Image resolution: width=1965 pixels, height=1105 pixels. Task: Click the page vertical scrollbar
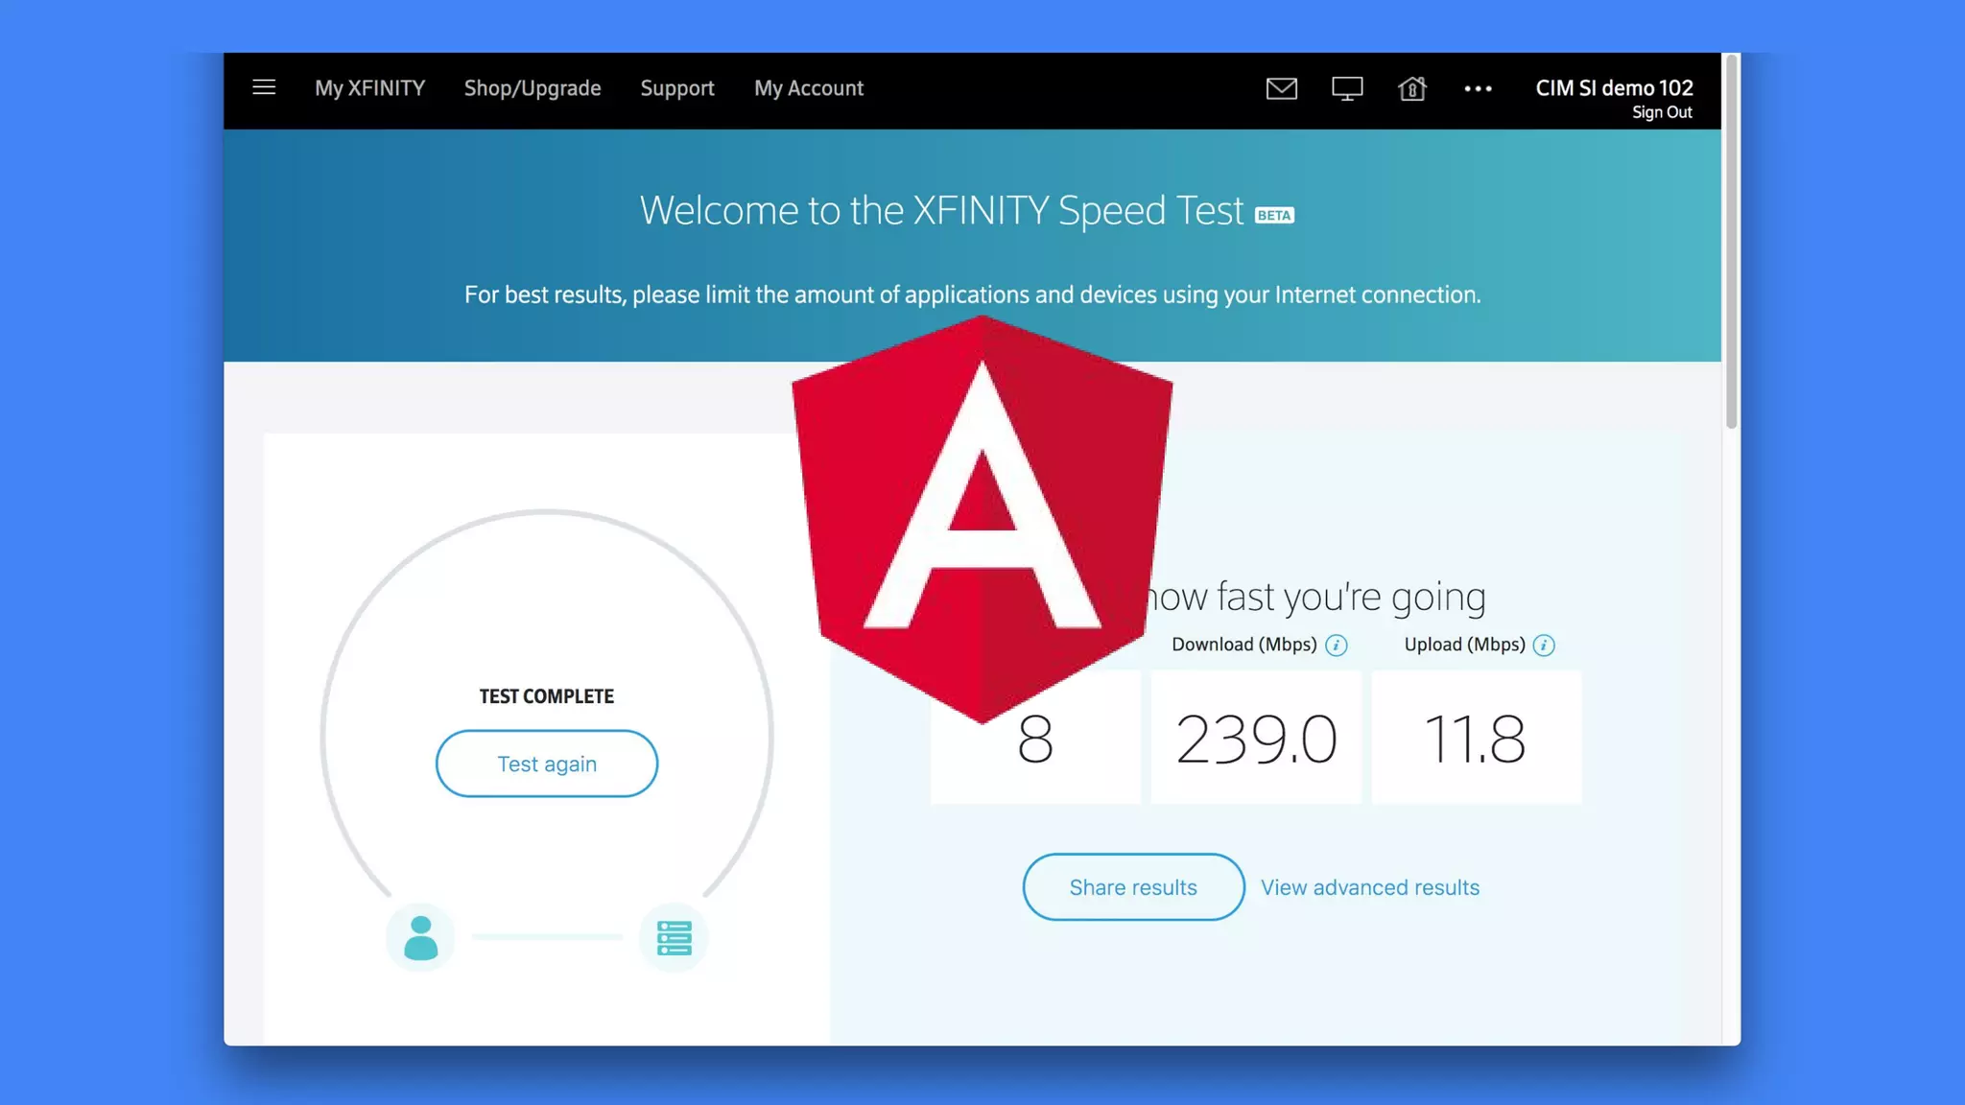click(1731, 240)
